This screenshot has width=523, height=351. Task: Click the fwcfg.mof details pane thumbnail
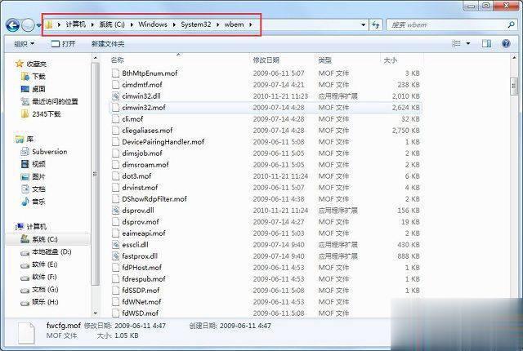[x=26, y=333]
